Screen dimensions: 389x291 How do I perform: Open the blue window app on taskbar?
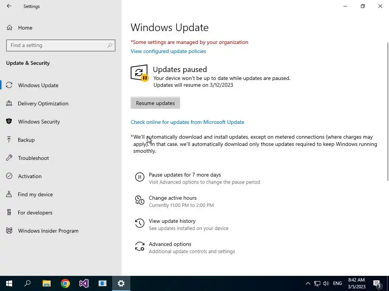click(x=103, y=283)
